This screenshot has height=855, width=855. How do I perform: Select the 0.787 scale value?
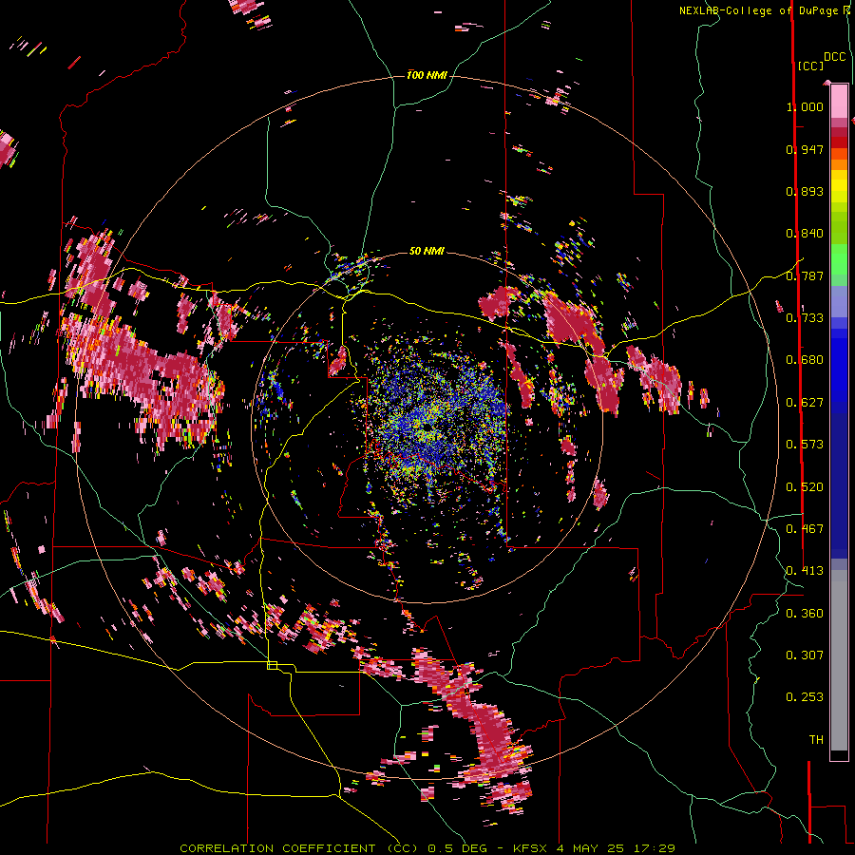click(805, 275)
